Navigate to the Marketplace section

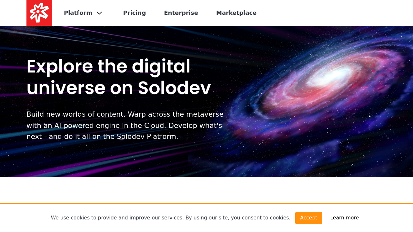pos(236,13)
